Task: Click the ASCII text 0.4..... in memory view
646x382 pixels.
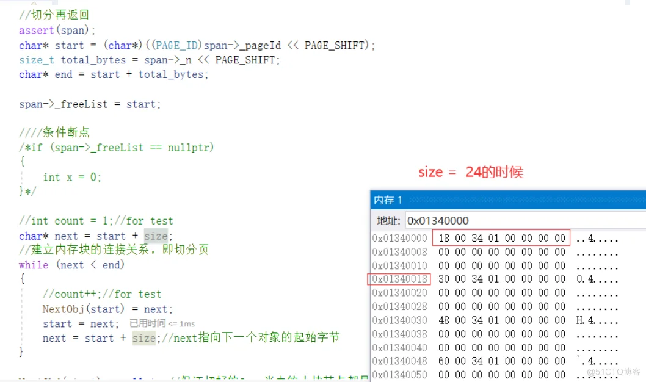Action: tap(597, 279)
